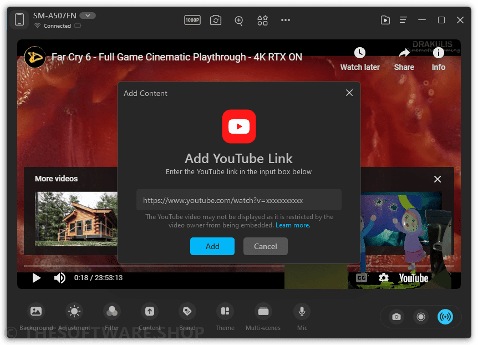
Task: Start recording with the record button
Action: (421, 317)
